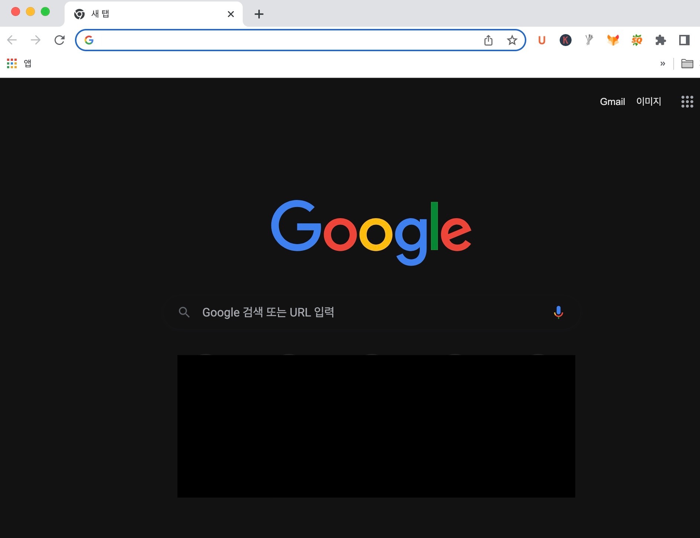
Task: Open Gmail link
Action: pyautogui.click(x=612, y=102)
